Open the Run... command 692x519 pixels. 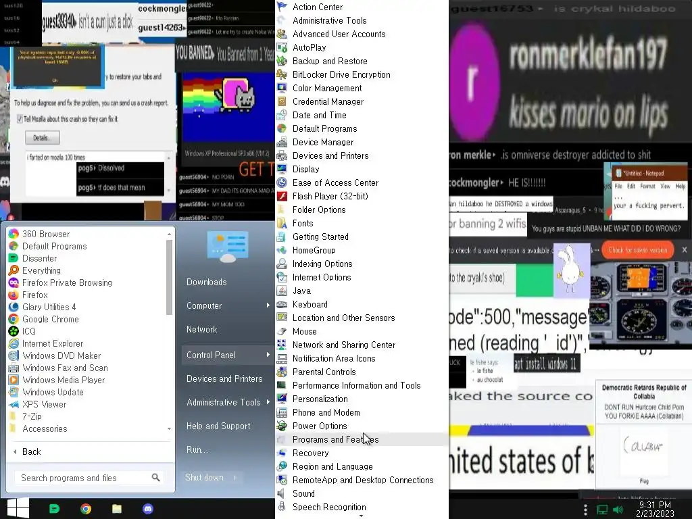tap(197, 449)
